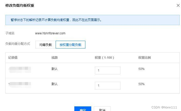This screenshot has height=111, width=181.
Task: Close the 修改负载均衡权重 dialog
Action: 178,5
